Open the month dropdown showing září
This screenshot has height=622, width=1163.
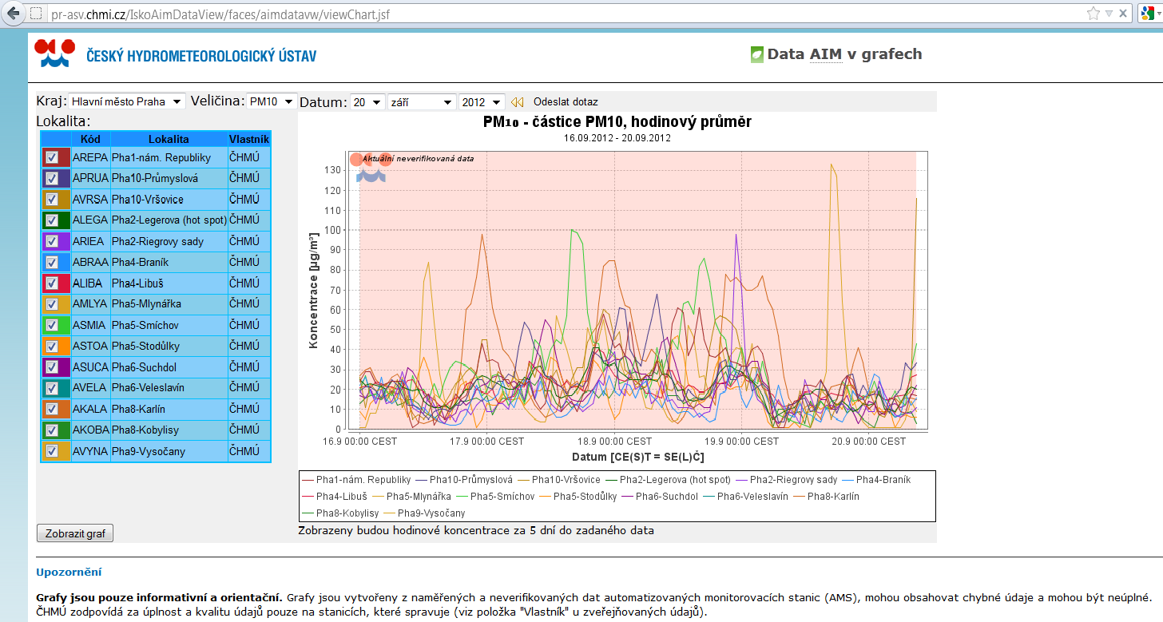pos(421,102)
